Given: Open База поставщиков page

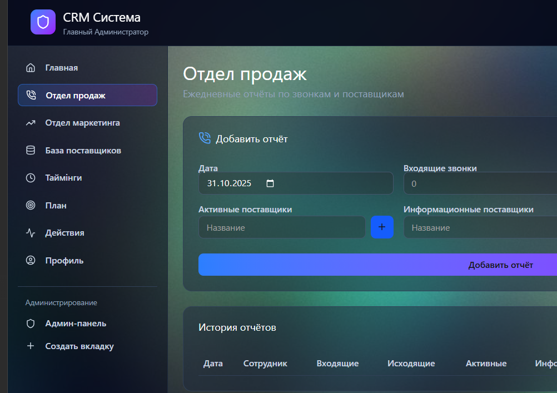Looking at the screenshot, I should (x=87, y=150).
